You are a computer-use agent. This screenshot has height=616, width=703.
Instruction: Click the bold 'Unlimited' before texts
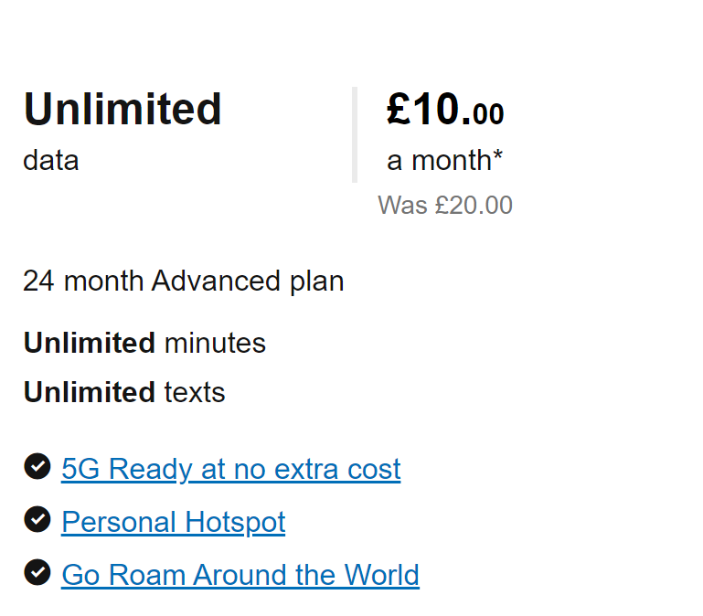point(90,392)
